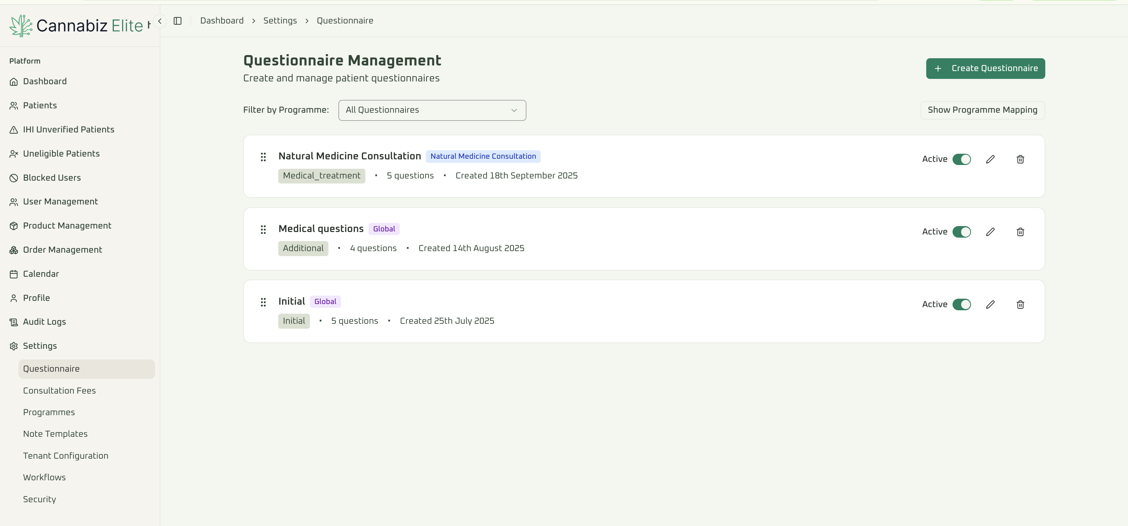Click the delete trash icon for Initial questionnaire
1128x526 pixels.
click(1020, 304)
